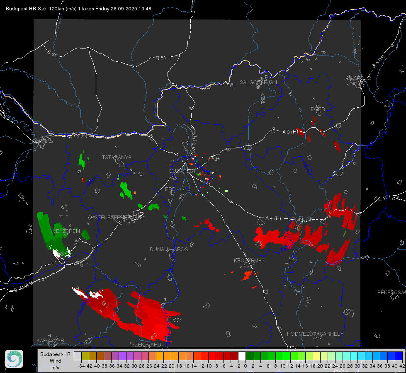
Task: Pick the grey swatch at legend's left end
Action: pyautogui.click(x=78, y=356)
